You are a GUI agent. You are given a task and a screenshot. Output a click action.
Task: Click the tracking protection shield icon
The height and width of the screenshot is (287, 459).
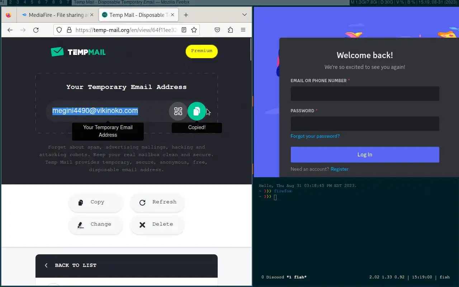tap(60, 30)
